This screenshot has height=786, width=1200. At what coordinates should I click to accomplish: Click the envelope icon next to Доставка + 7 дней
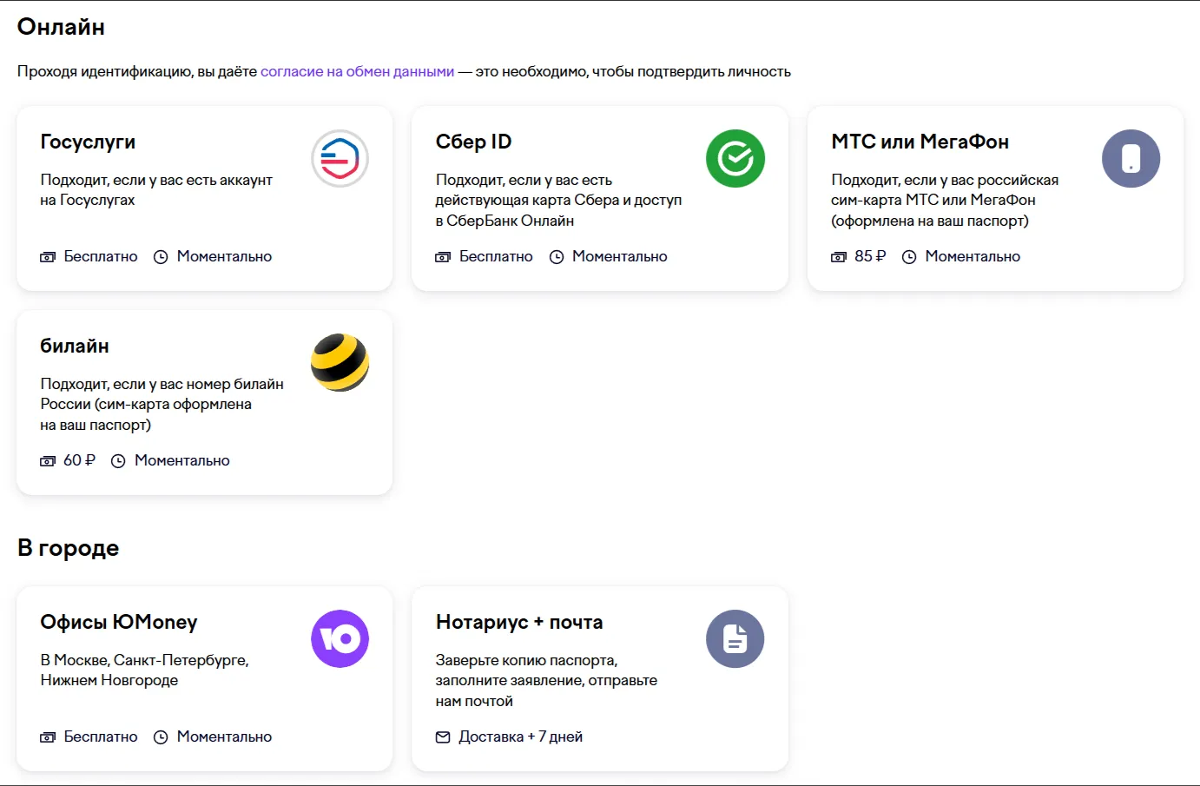click(x=443, y=737)
